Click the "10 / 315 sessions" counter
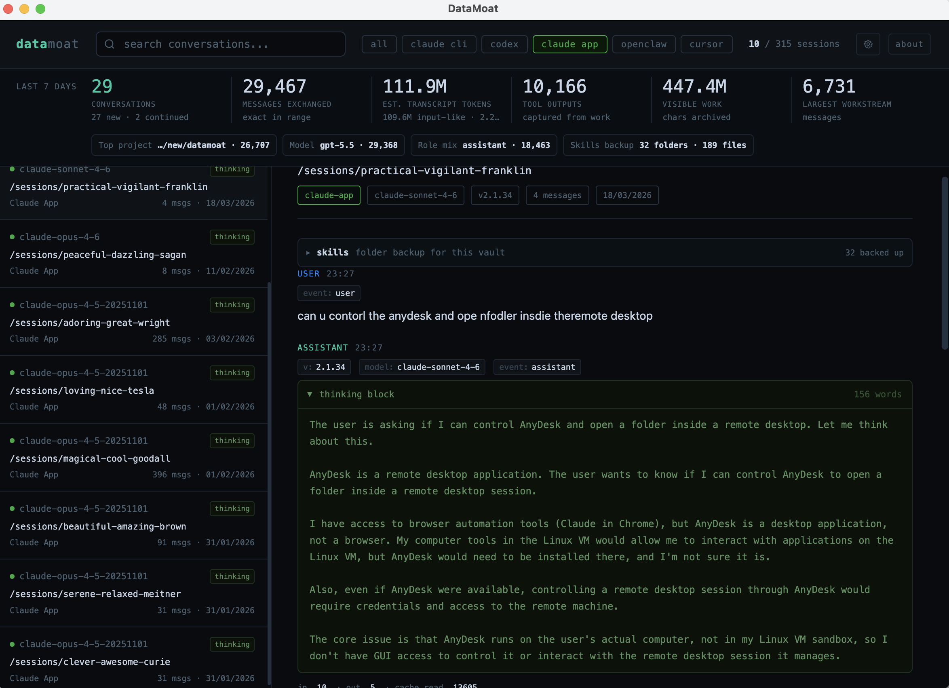949x688 pixels. (794, 44)
